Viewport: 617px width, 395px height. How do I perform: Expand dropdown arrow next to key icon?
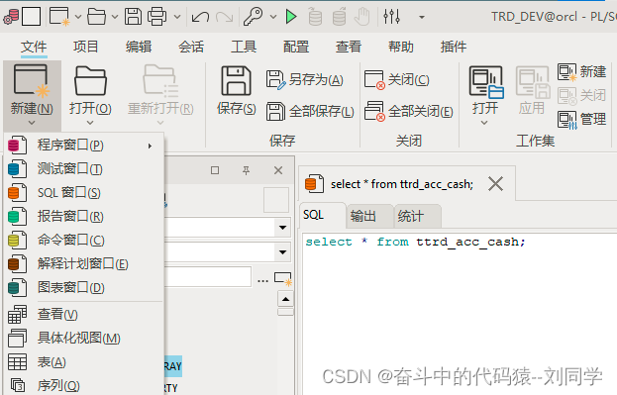(x=273, y=17)
